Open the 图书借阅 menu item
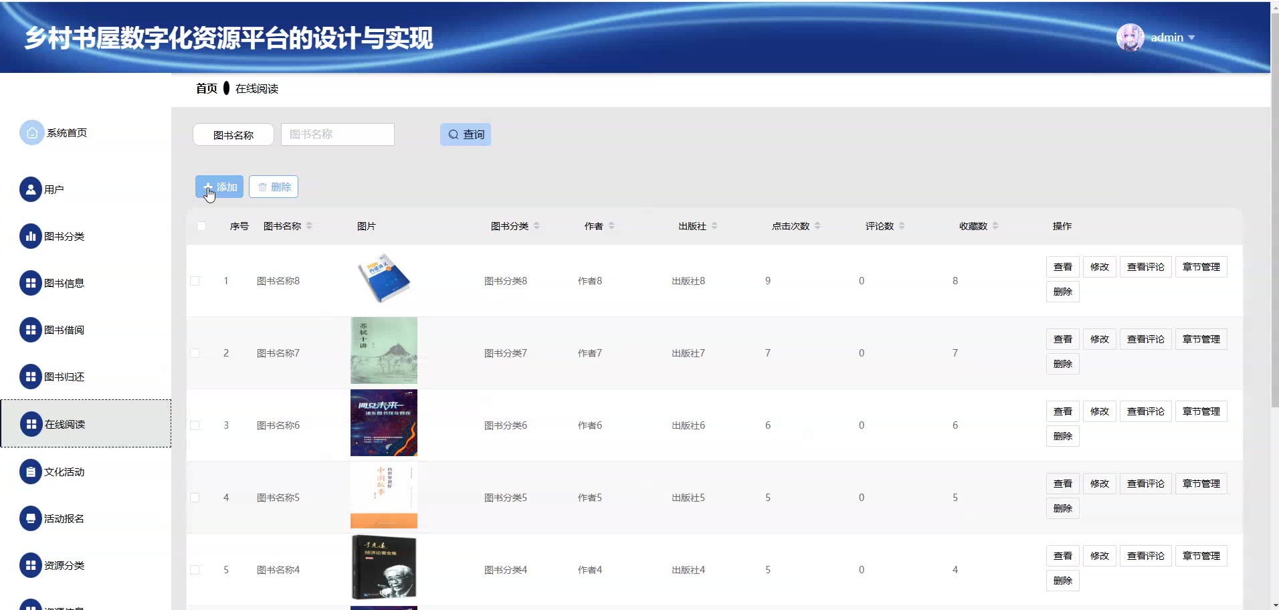Screen dimensions: 1279x610 [x=64, y=330]
